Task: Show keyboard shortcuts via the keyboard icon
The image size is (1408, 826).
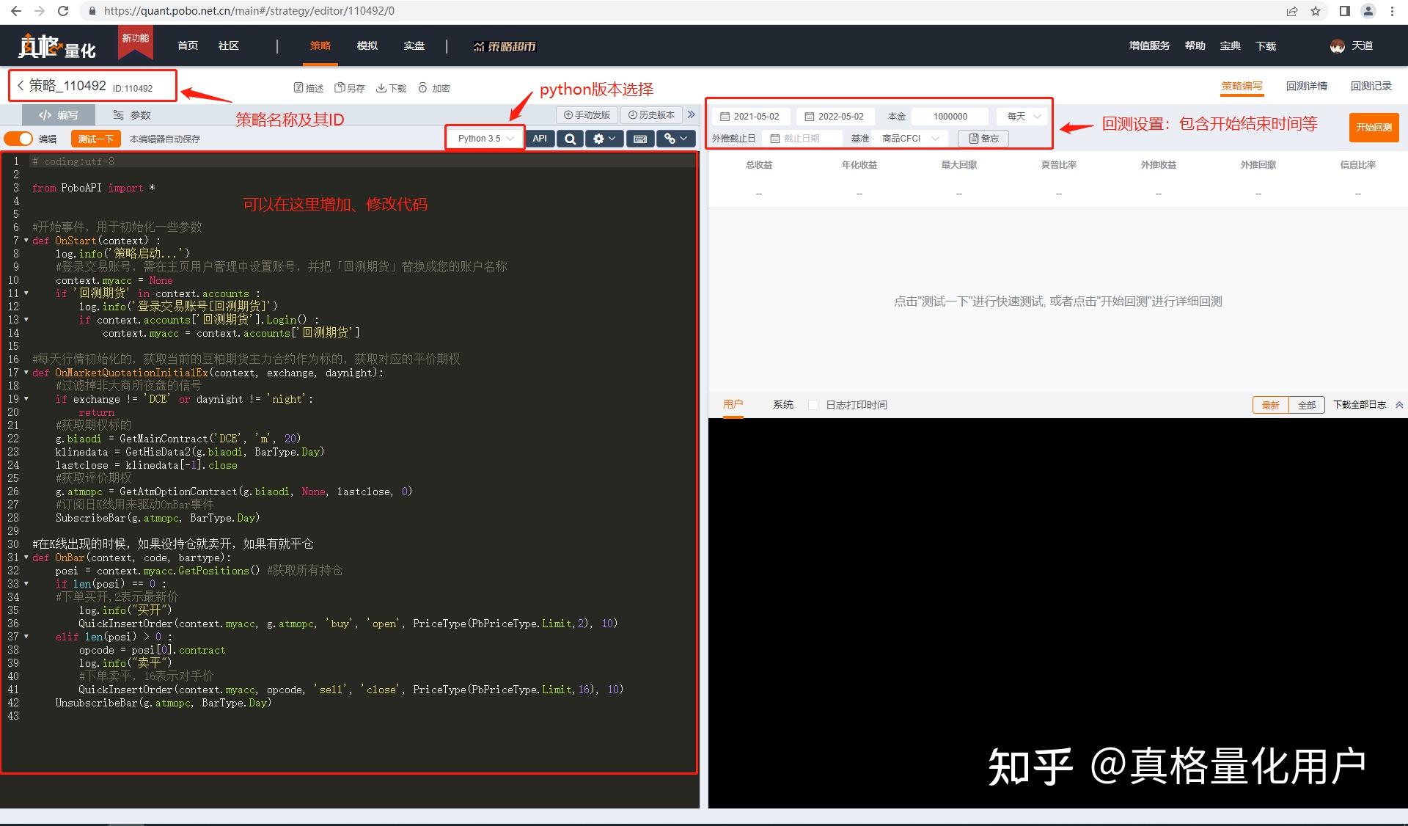Action: (639, 138)
